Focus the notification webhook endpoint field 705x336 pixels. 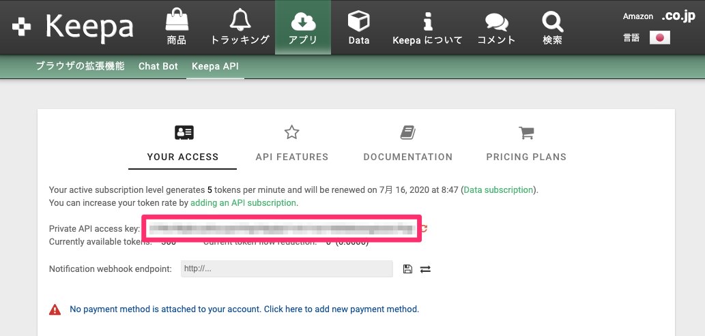click(287, 269)
